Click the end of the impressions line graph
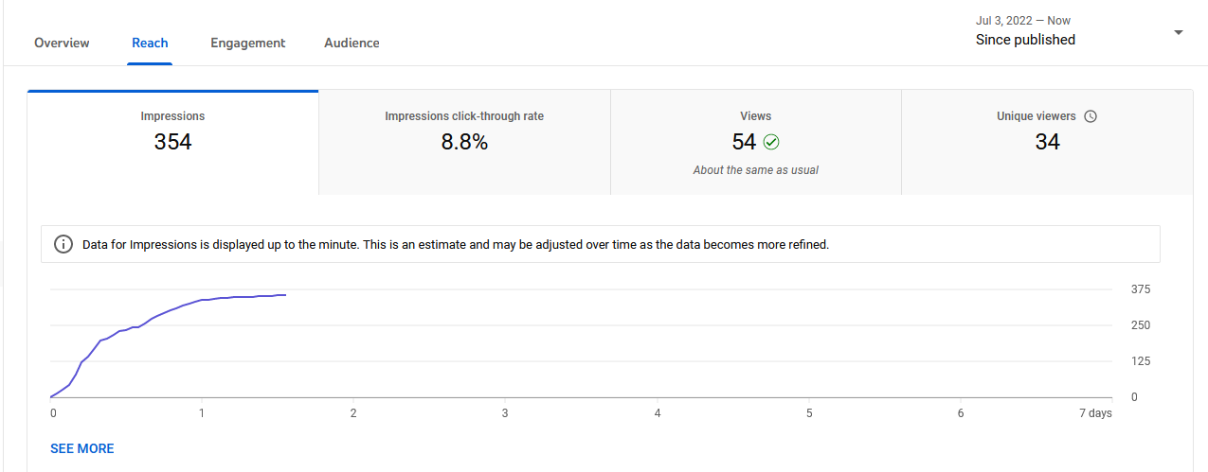 tap(285, 295)
